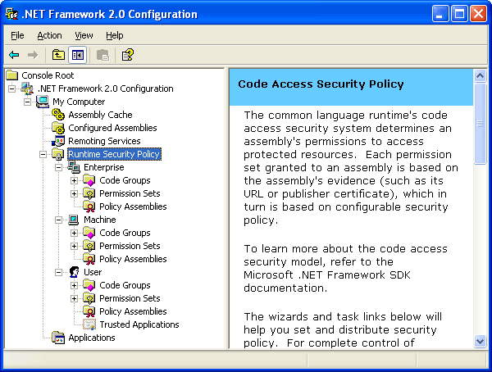Select the Assembly Cache node icon

tap(58, 115)
